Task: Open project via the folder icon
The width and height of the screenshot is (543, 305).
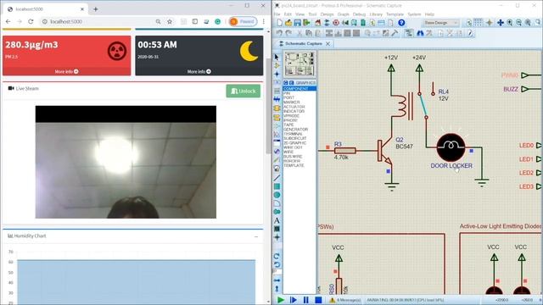Action: 288,23
